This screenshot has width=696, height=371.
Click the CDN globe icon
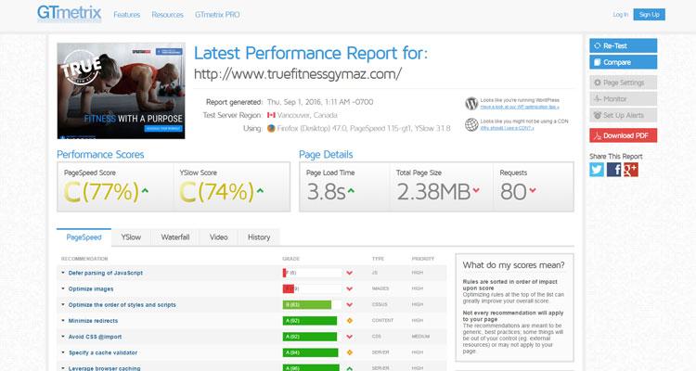click(471, 124)
